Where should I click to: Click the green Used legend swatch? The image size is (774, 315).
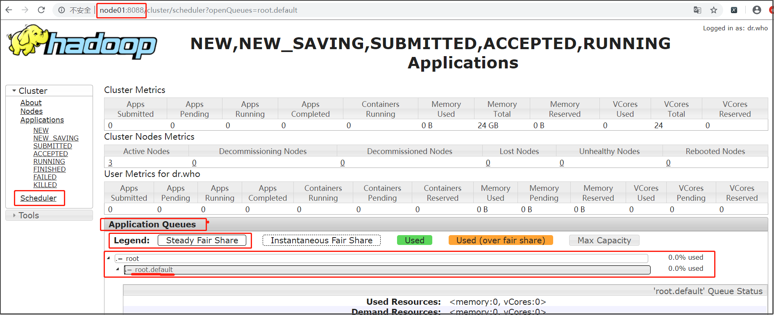tap(415, 240)
